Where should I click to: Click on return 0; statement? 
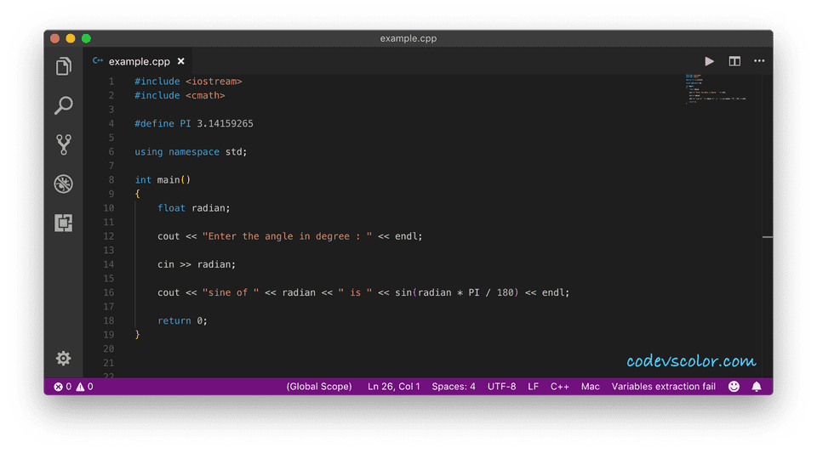(182, 320)
